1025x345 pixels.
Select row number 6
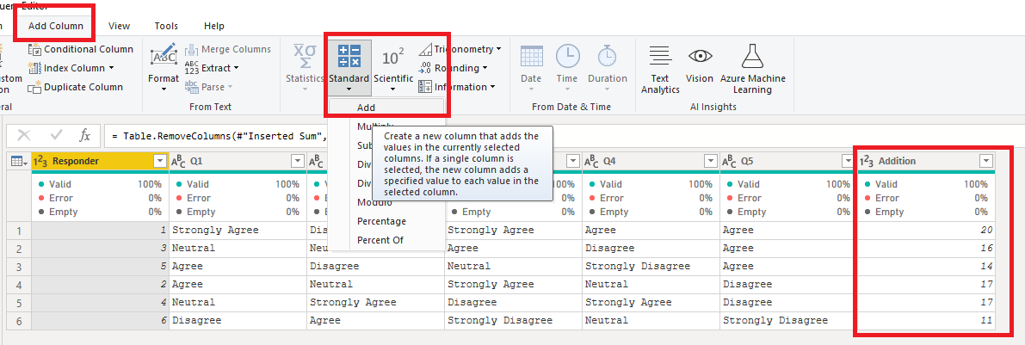(19, 321)
